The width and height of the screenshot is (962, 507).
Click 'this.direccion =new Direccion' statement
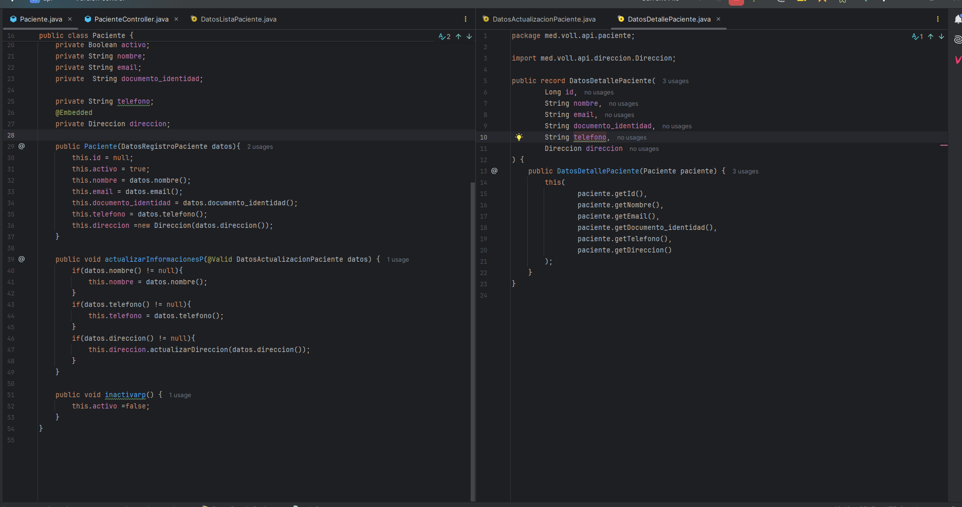tap(172, 225)
